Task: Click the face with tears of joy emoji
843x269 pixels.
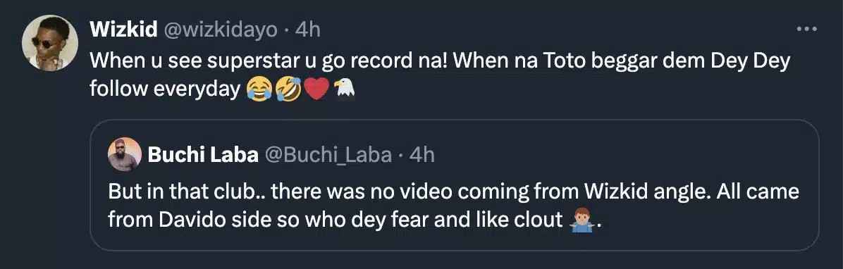Action: pyautogui.click(x=259, y=89)
